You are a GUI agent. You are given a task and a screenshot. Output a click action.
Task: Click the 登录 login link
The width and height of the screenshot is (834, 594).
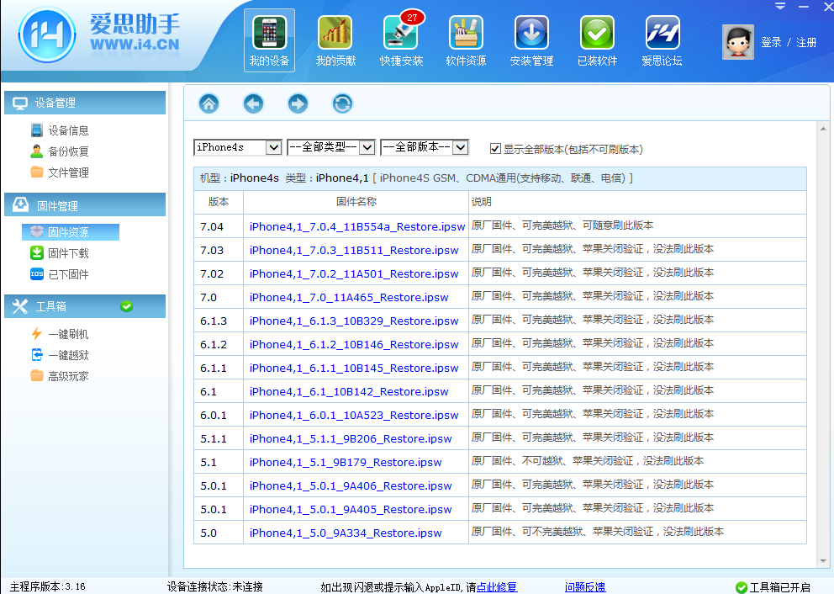[x=771, y=42]
